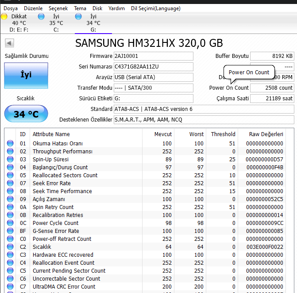Open Dil Seçimi(Language) menu
Image resolution: width=297 pixels, height=293 pixels.
tap(156, 8)
